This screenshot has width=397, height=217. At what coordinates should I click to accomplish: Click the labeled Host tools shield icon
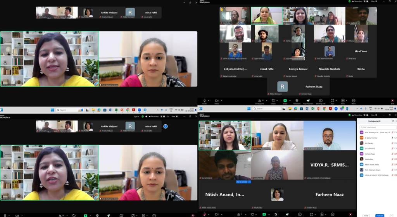297,101
